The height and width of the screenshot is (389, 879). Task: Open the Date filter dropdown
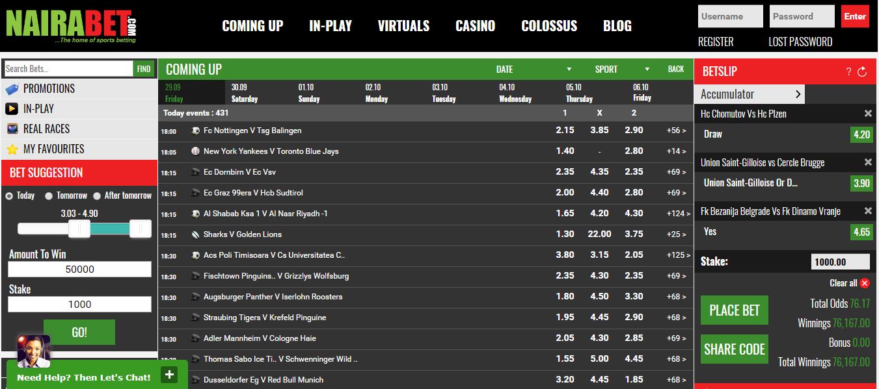click(x=569, y=69)
